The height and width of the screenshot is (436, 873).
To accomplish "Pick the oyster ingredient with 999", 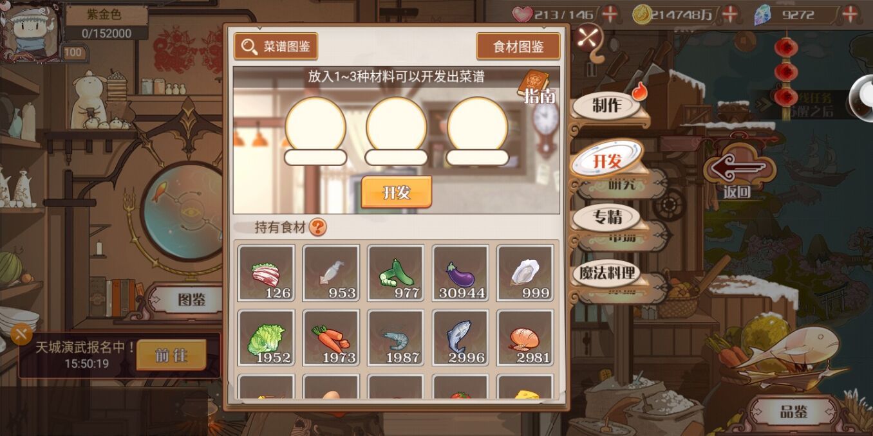I will tap(525, 273).
